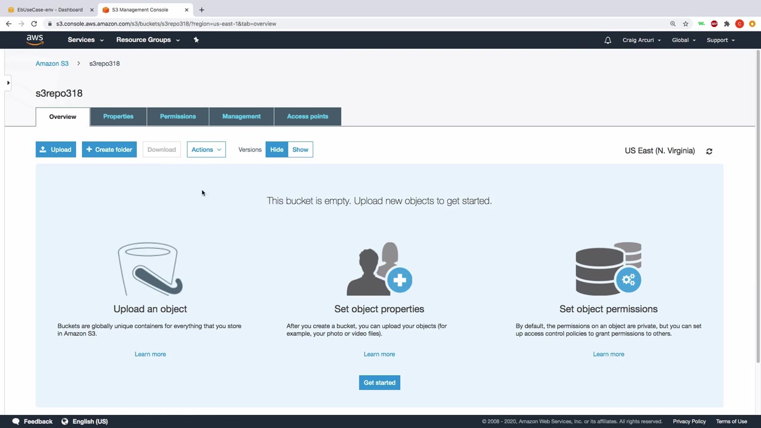Expand the left sidebar arrow
The image size is (761, 428).
pos(8,83)
